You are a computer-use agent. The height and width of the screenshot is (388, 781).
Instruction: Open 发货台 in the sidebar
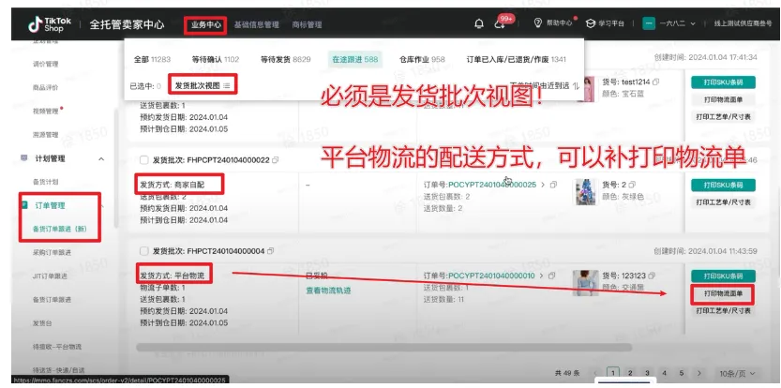click(42, 323)
